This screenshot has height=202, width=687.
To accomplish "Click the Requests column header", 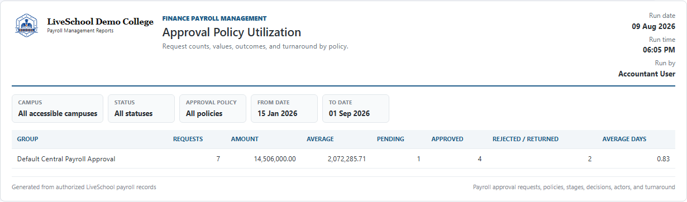I will click(188, 139).
